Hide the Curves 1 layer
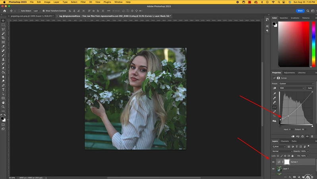The width and height of the screenshot is (317, 179). tap(273, 162)
